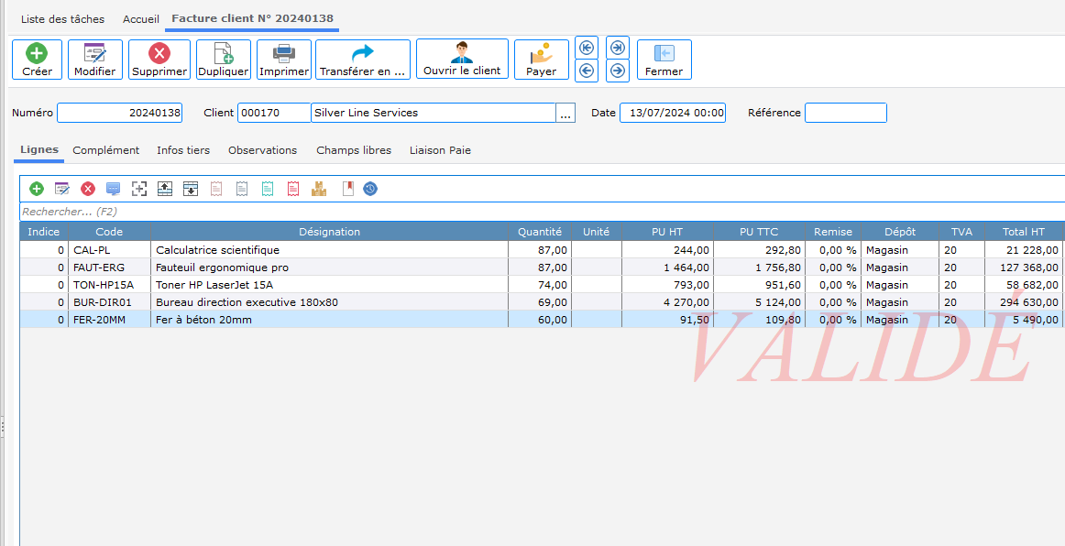
Task: Open the Transférer en ... options
Action: point(363,60)
